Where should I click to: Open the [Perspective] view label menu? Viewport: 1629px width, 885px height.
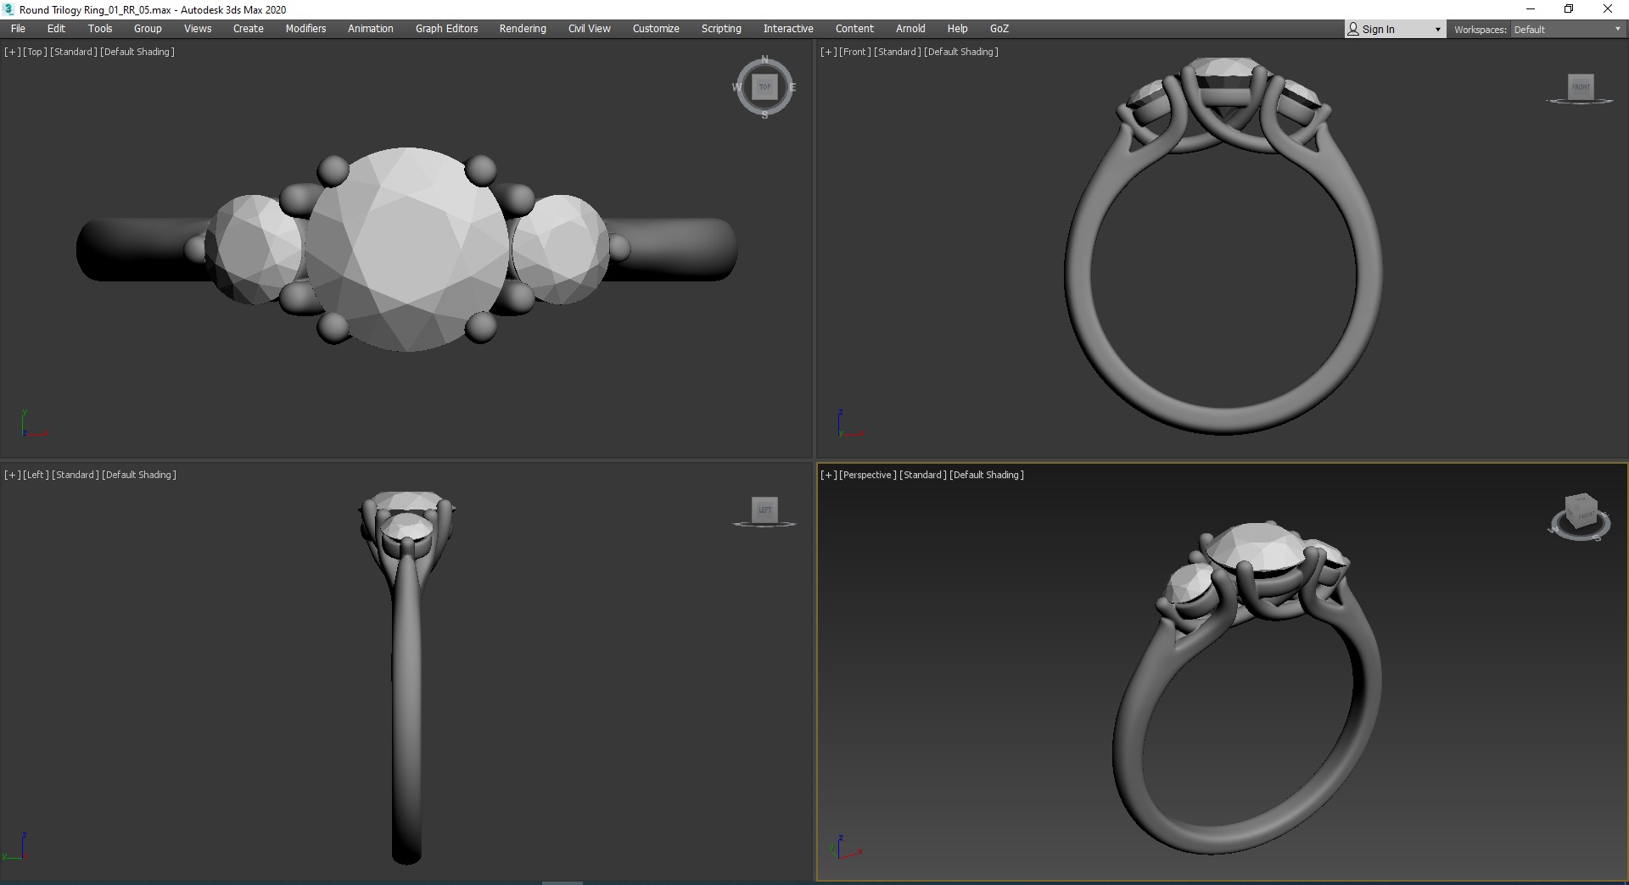(x=868, y=475)
